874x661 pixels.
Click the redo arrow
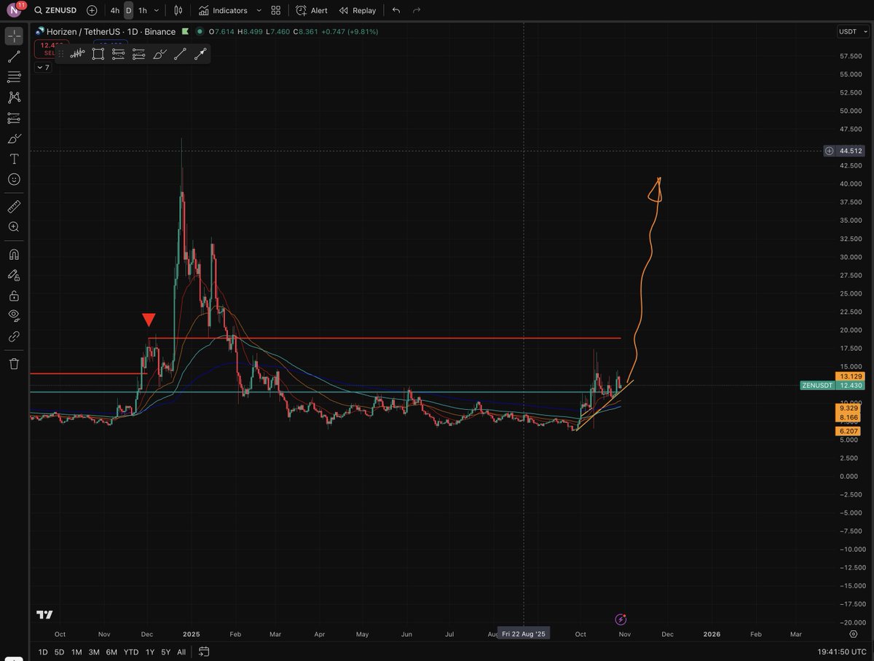point(417,10)
